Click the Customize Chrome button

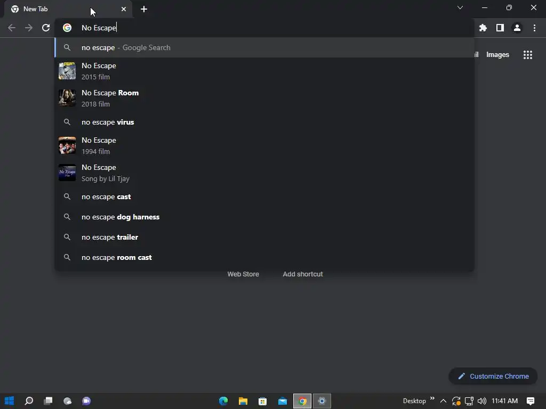click(x=493, y=377)
